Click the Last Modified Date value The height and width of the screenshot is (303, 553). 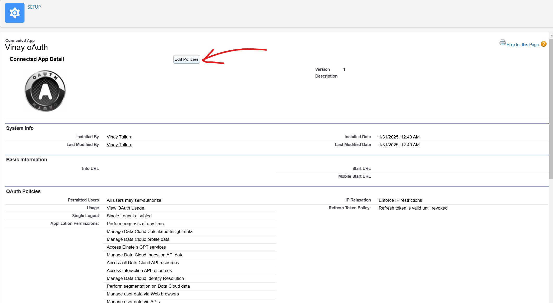399,145
